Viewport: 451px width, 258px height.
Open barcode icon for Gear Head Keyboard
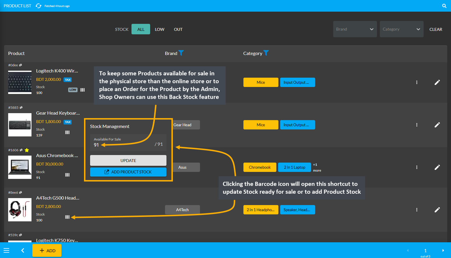coord(67,132)
